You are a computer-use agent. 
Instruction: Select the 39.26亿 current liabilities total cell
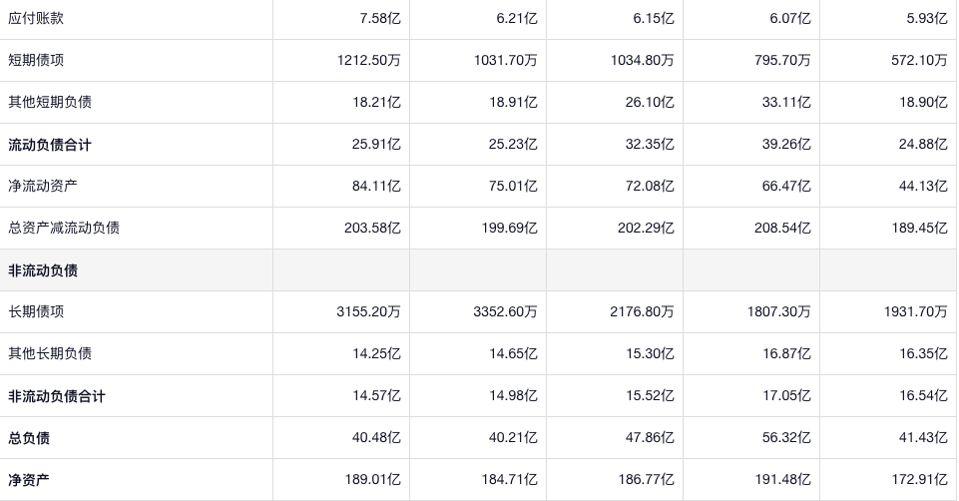pyautogui.click(x=782, y=145)
